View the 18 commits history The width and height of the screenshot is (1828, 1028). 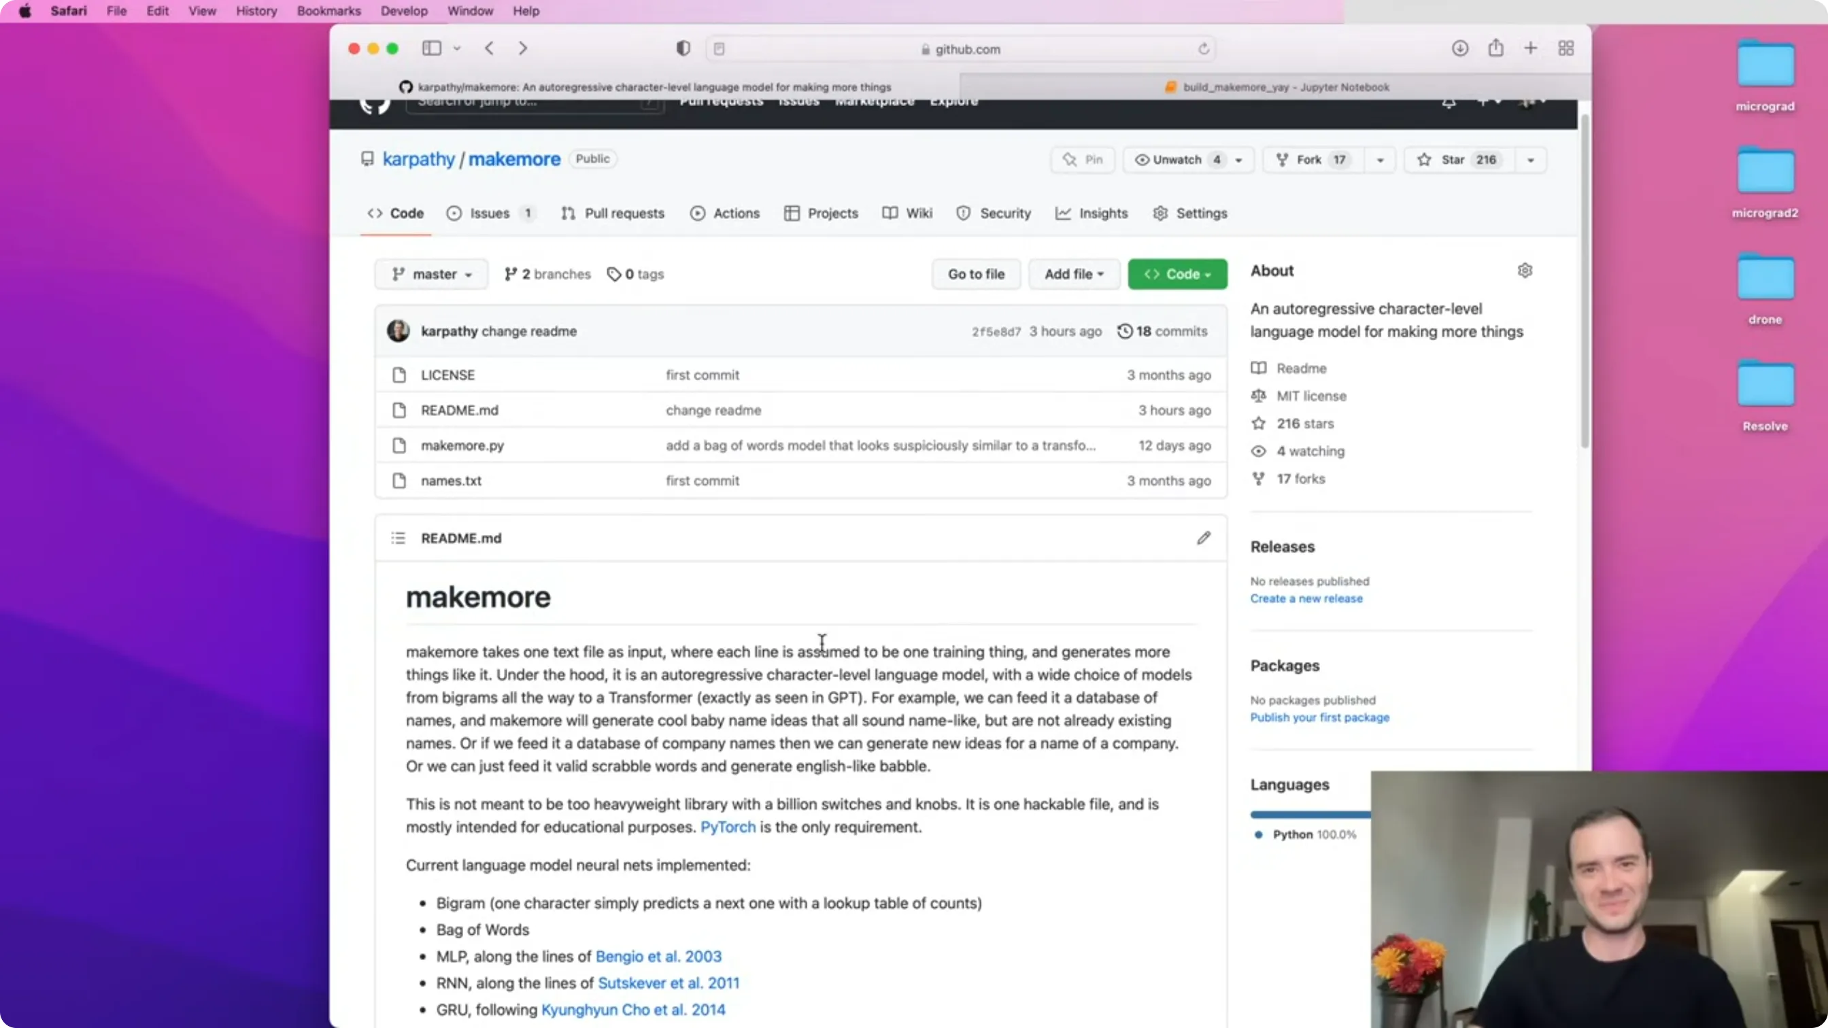pos(1162,331)
